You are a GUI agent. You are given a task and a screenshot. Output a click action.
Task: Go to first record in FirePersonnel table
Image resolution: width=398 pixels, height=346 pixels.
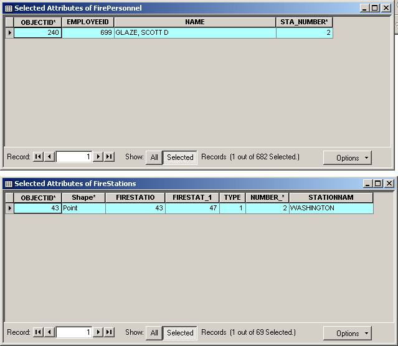pos(38,157)
